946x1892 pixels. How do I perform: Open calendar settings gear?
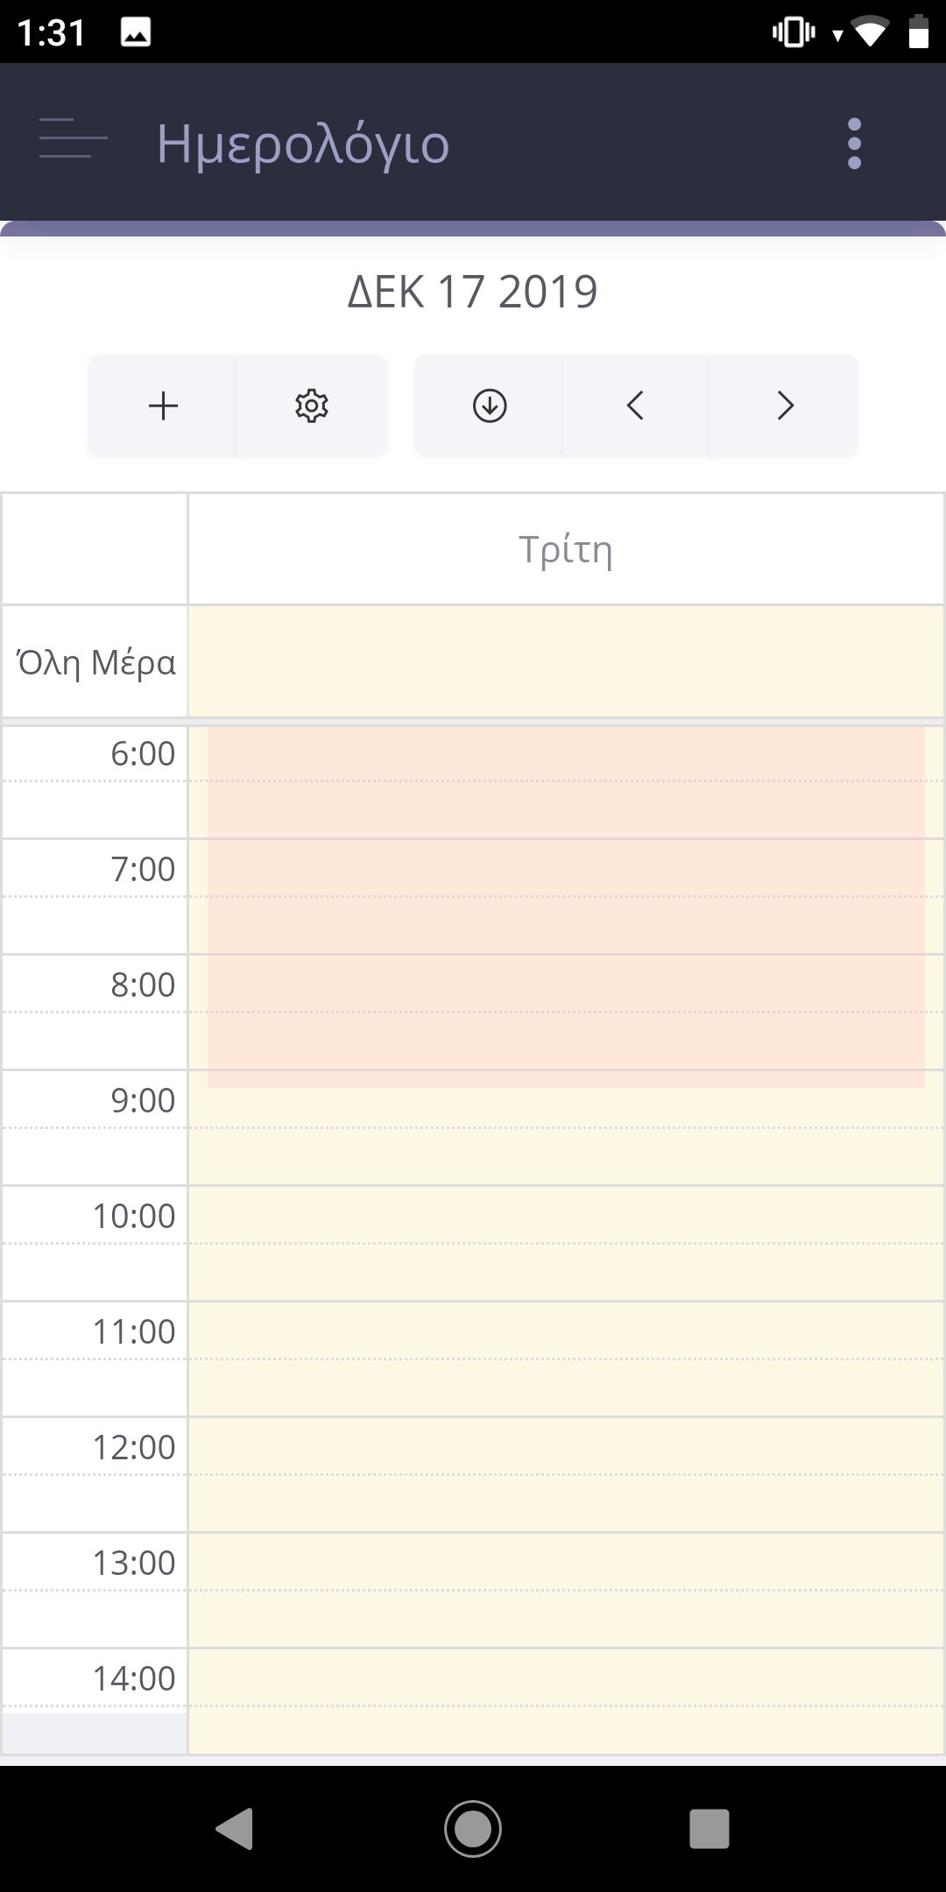coord(311,406)
